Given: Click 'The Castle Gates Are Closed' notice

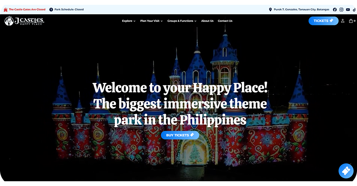Looking at the screenshot, I should click(27, 10).
